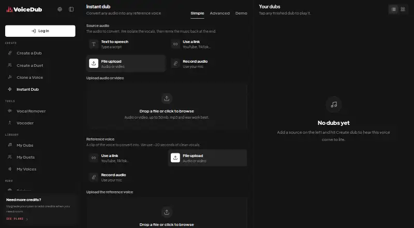
Task: Choose Text to speech source option
Action: [126, 44]
